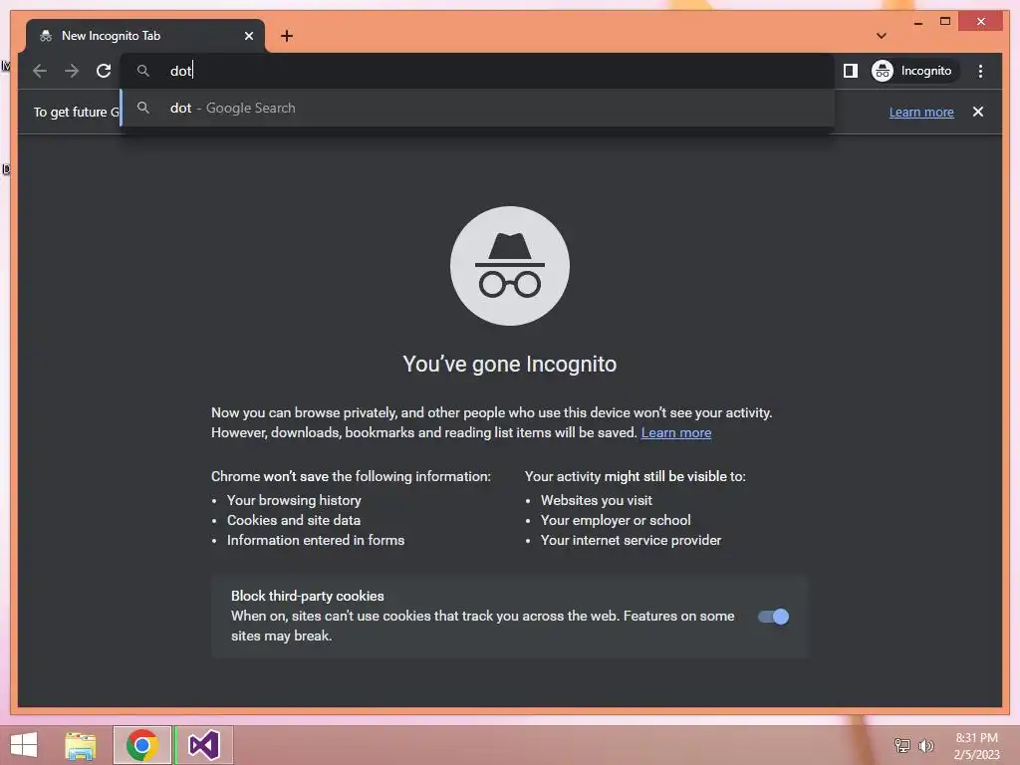The height and width of the screenshot is (765, 1020).
Task: Click the search magnifier in the address bar
Action: click(143, 71)
